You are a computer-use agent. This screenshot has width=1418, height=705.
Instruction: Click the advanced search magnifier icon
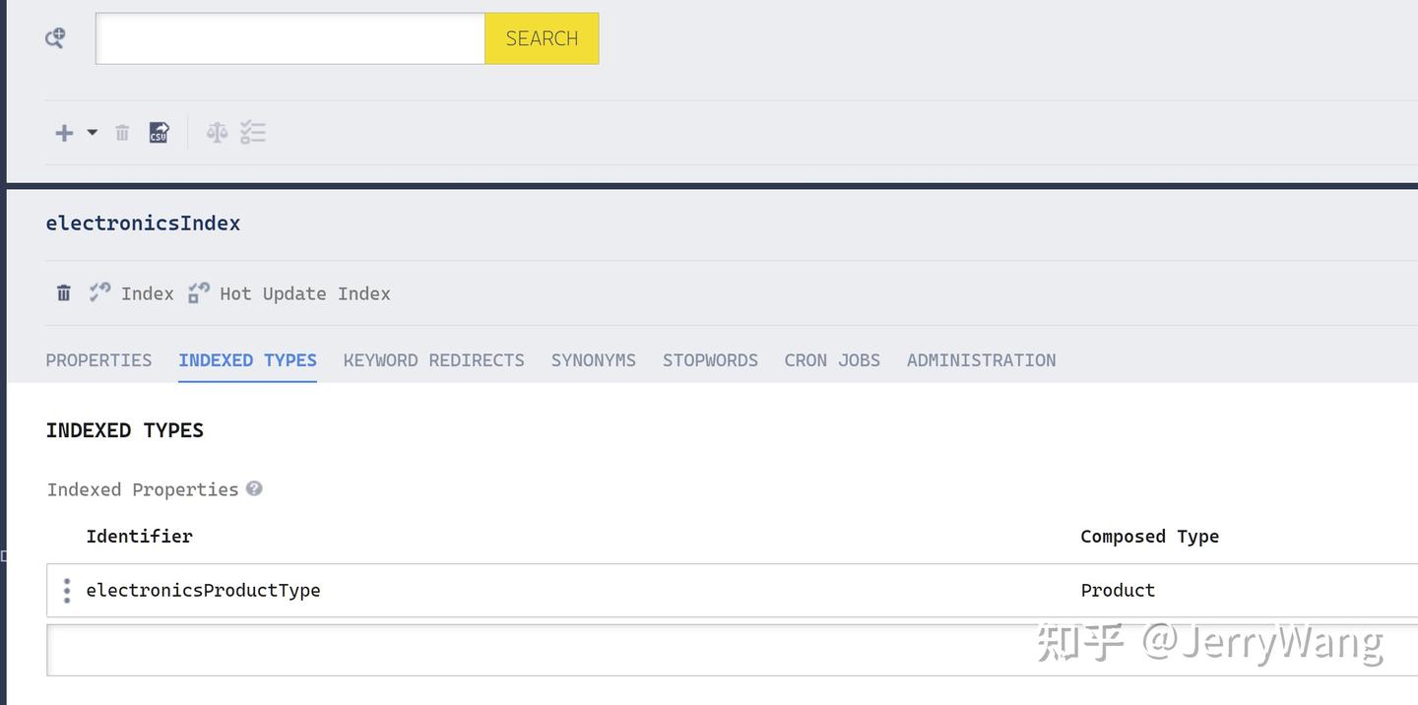pyautogui.click(x=55, y=38)
